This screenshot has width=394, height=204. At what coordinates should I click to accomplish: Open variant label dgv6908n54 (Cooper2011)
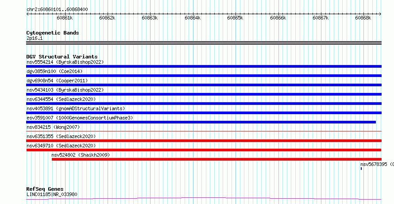[x=57, y=81]
